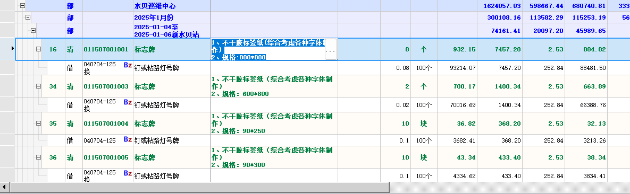Click the Bz icon in row 93214.07
The image size is (630, 194).
tap(128, 65)
